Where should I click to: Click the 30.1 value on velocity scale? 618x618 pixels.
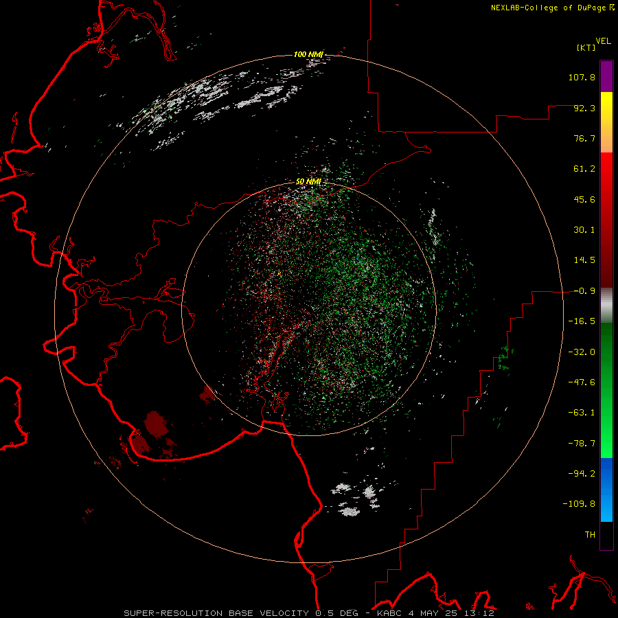(x=584, y=230)
